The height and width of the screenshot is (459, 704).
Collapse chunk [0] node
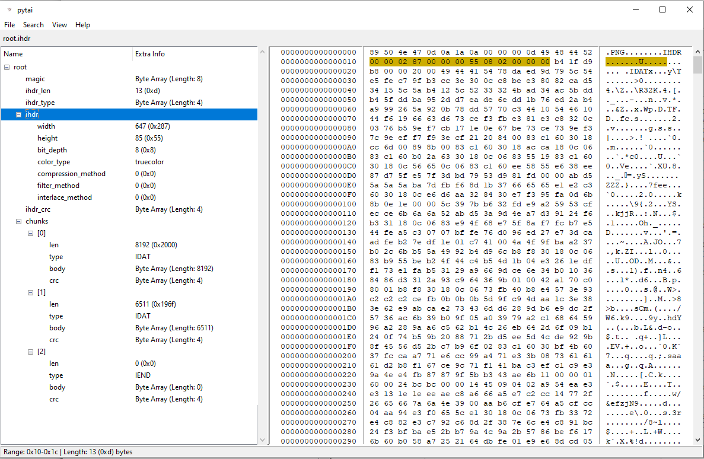[x=31, y=233]
